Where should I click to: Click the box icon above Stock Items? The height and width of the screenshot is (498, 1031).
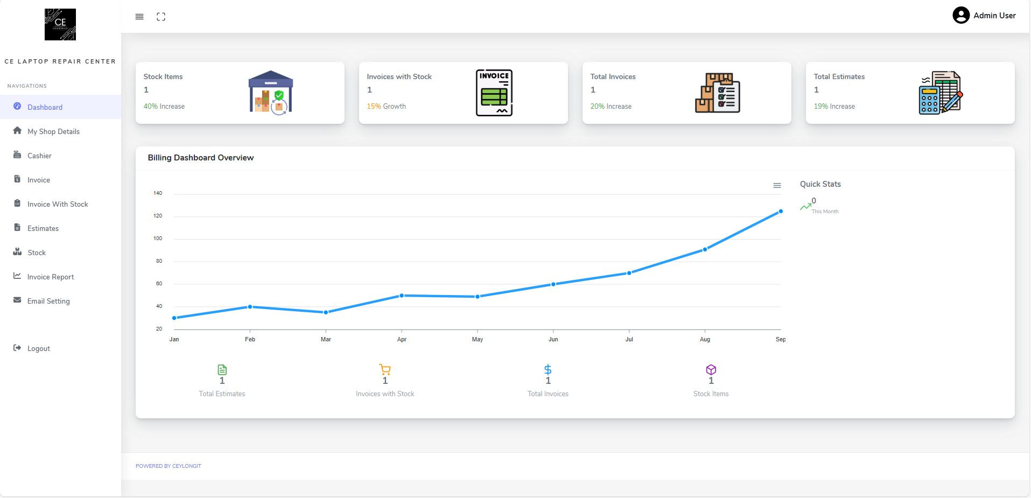(711, 370)
